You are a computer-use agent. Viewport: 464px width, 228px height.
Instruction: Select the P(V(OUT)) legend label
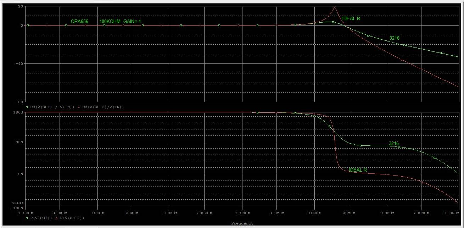41,218
